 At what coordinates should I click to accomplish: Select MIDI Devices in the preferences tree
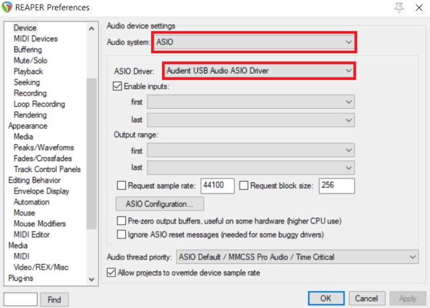point(36,39)
